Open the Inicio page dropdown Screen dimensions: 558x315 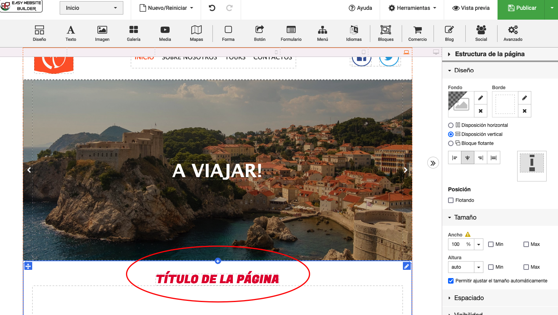91,8
